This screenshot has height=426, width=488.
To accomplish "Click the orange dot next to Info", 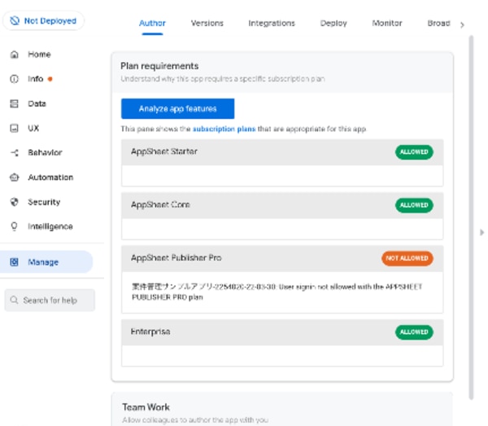I will (50, 79).
